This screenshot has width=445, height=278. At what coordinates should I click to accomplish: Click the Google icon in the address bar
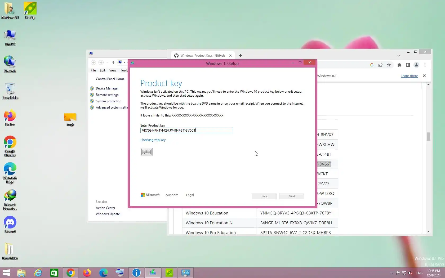(x=372, y=65)
